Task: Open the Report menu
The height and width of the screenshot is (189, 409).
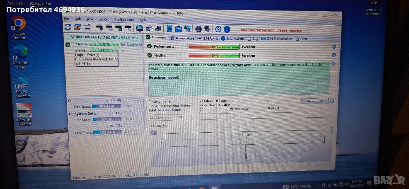Action: pyautogui.click(x=104, y=19)
